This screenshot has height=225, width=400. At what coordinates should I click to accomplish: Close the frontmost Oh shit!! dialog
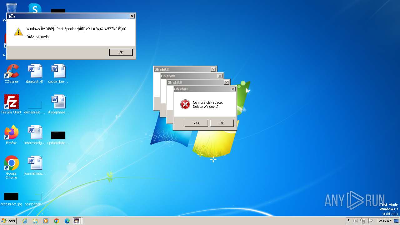point(233,89)
